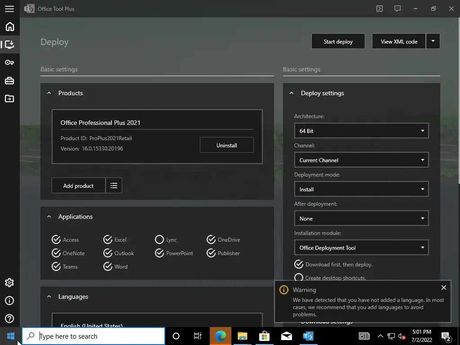Collapse the Languages section
The width and height of the screenshot is (460, 345).
pyautogui.click(x=49, y=296)
